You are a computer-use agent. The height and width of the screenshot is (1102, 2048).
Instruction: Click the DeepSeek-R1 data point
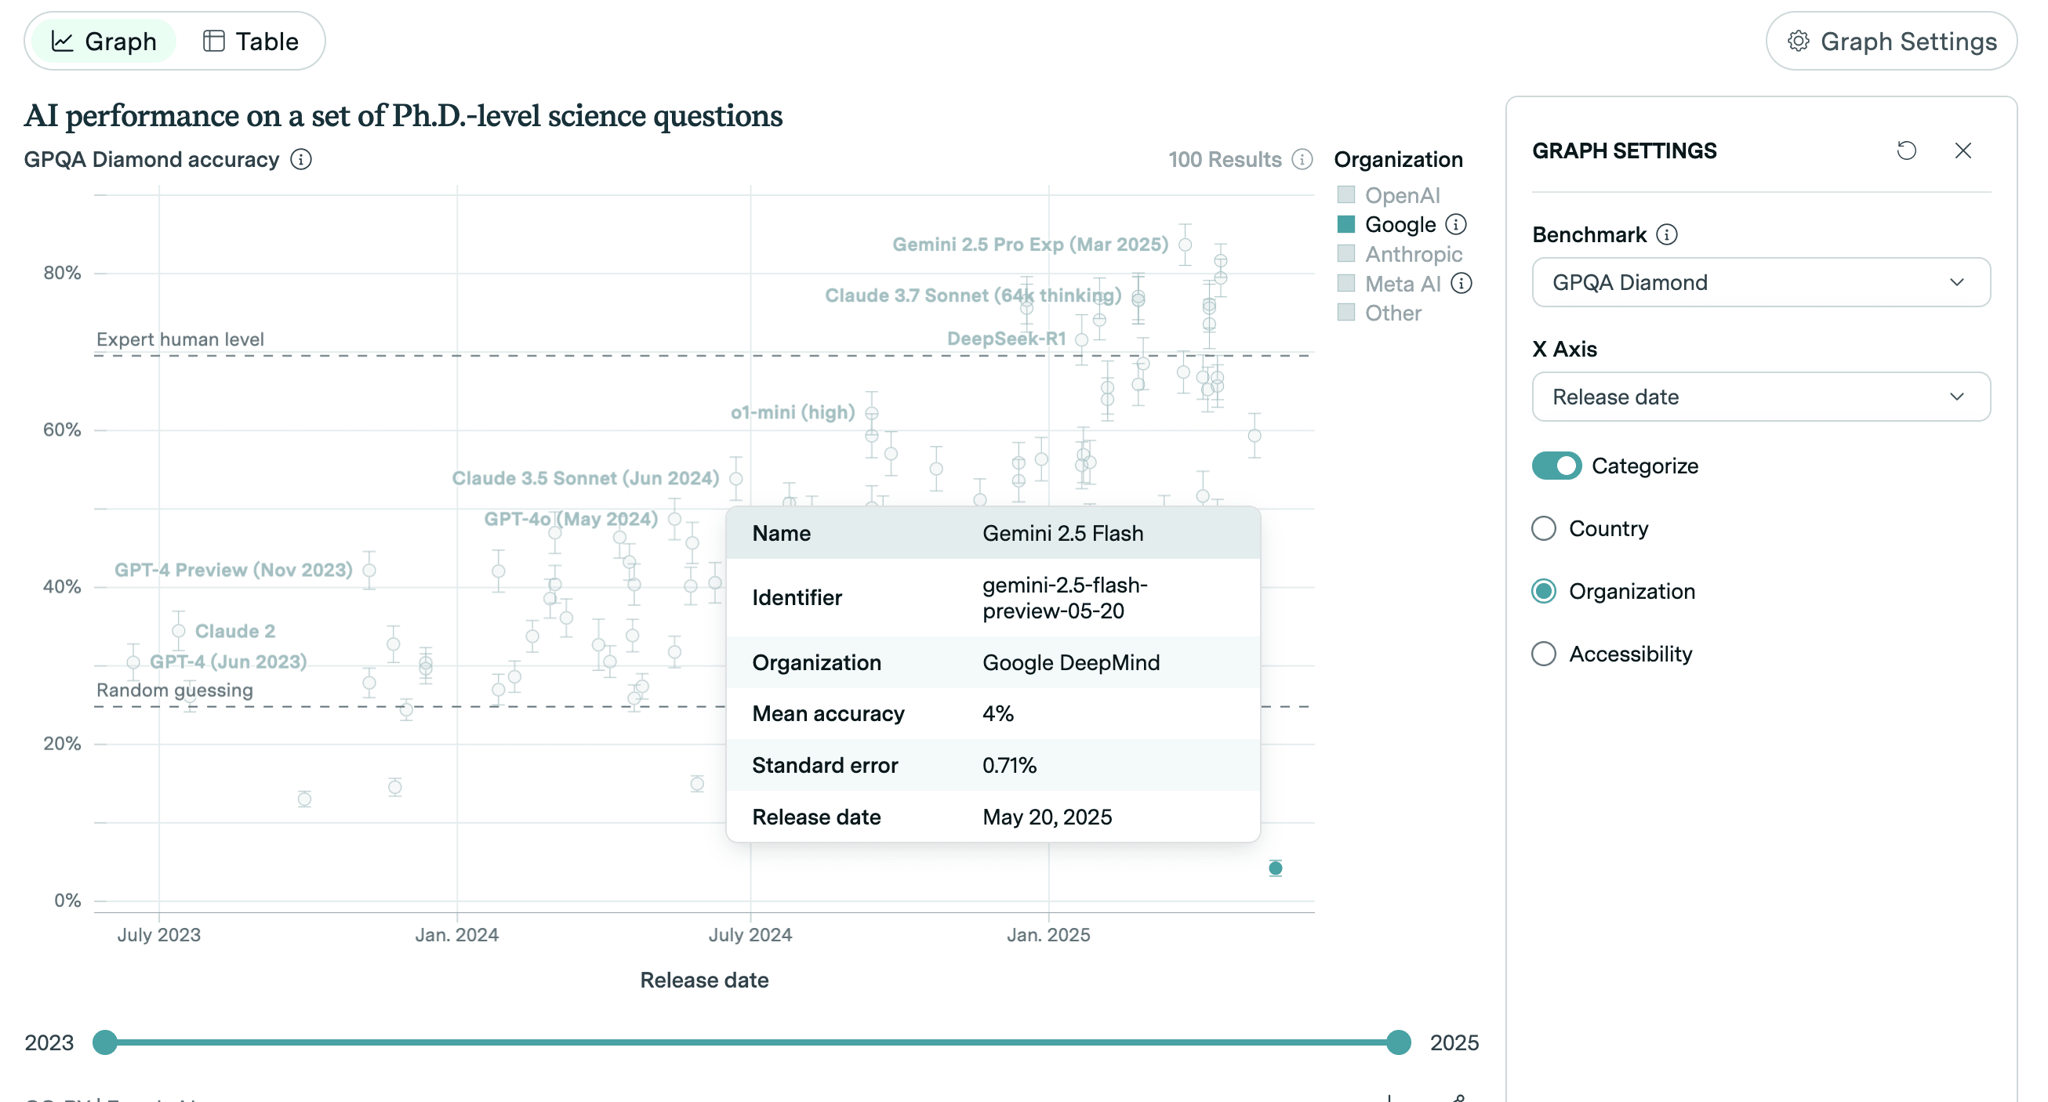pos(1081,340)
